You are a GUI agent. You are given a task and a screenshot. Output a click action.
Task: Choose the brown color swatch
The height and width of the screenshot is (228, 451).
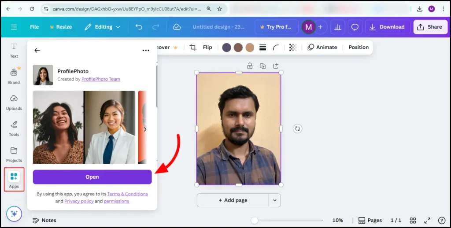(x=238, y=48)
